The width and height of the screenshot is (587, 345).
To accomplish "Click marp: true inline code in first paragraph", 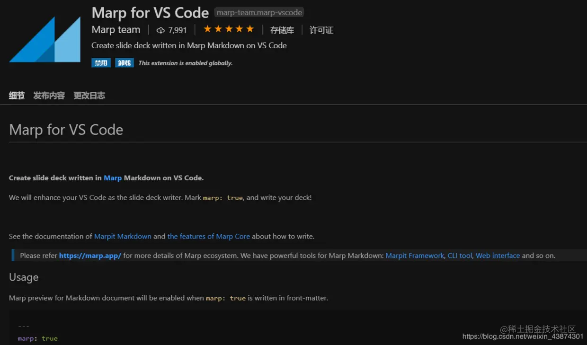I will pos(223,198).
